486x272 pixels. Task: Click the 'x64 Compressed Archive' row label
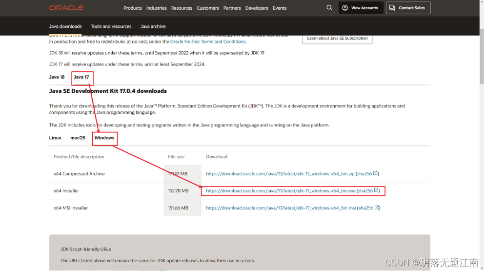coord(79,174)
